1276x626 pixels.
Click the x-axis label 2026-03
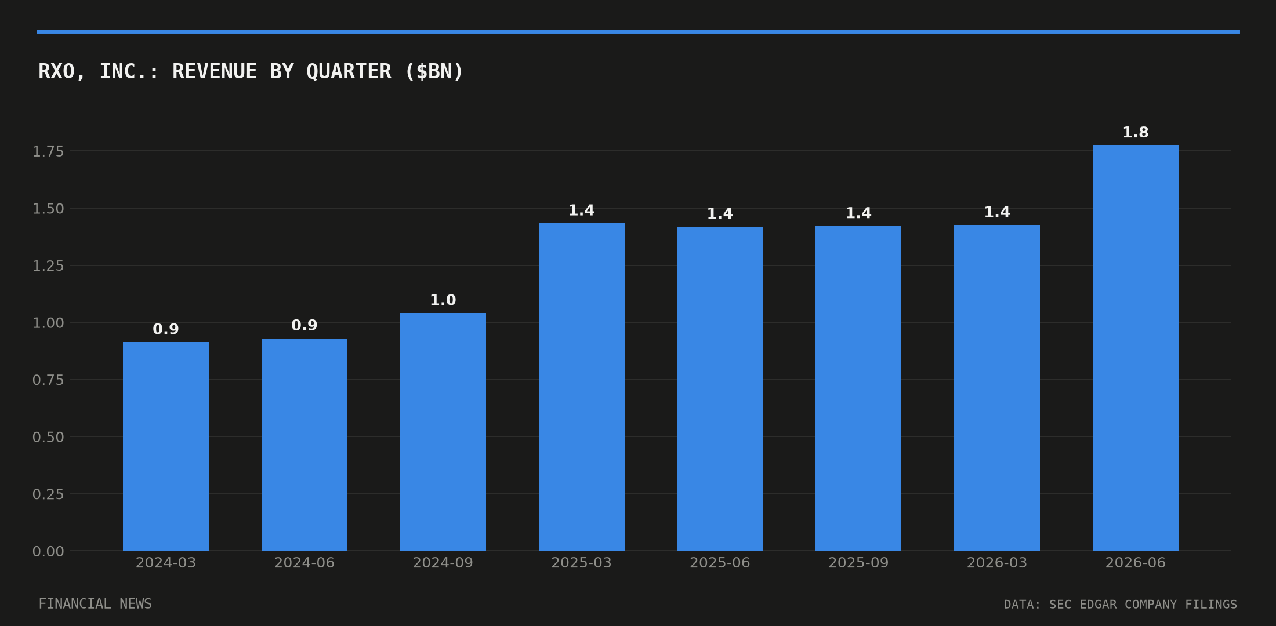pyautogui.click(x=997, y=563)
